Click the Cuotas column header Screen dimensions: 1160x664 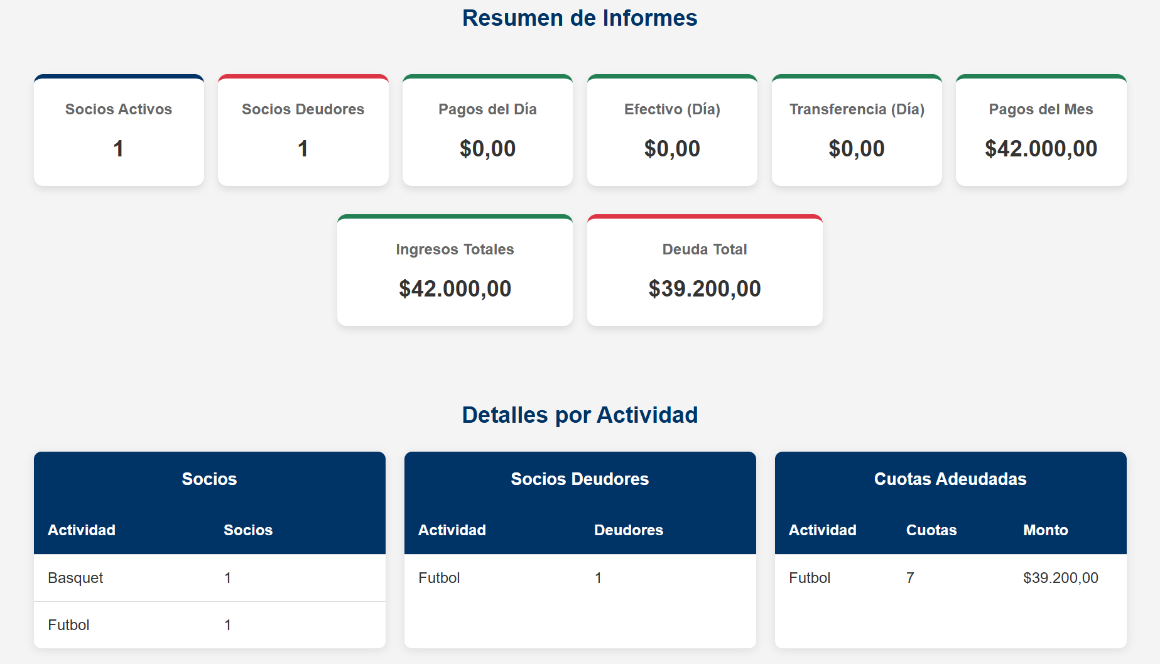click(931, 530)
